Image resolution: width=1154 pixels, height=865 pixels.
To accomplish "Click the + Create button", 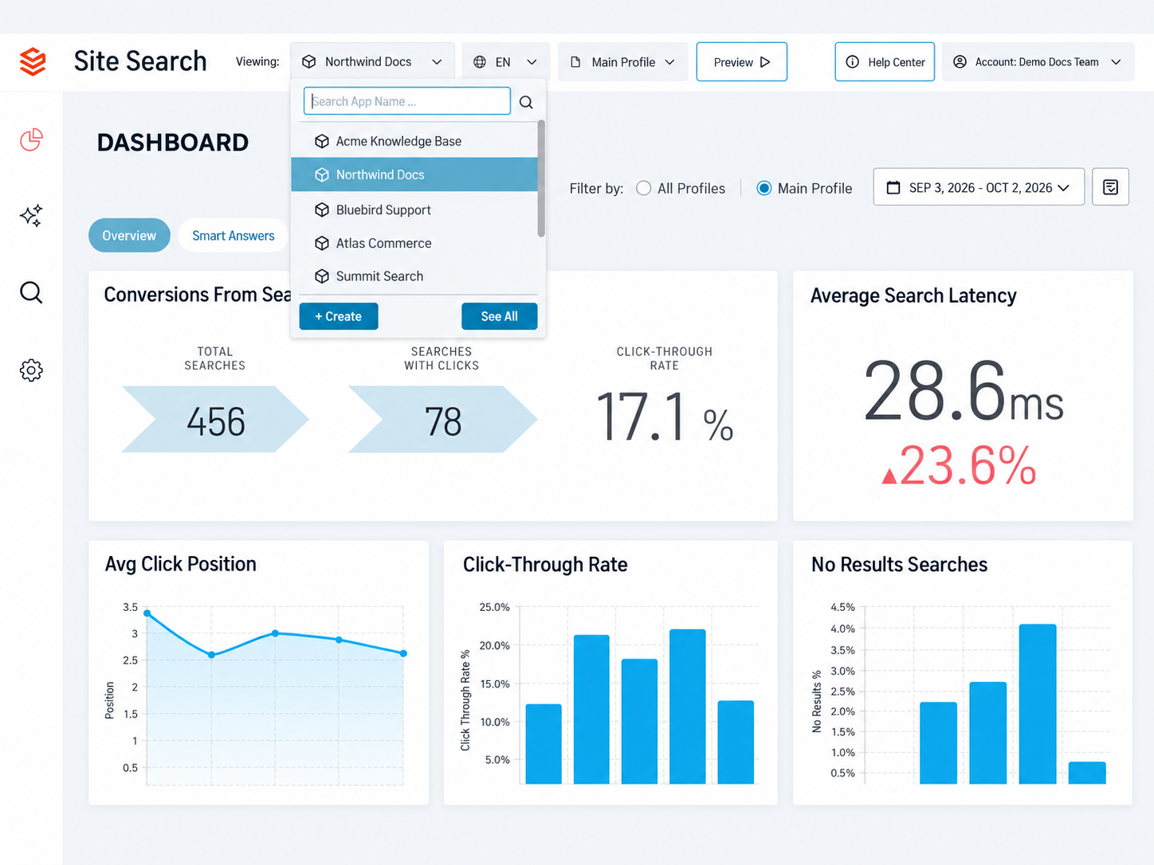I will [339, 316].
